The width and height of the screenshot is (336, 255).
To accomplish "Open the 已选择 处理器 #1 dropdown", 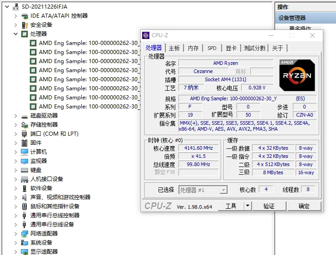I will 223,190.
